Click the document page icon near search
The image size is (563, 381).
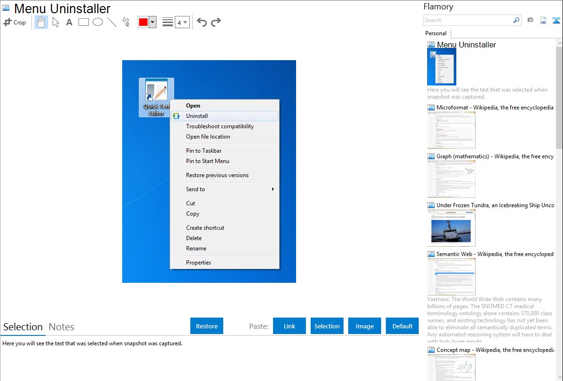543,20
